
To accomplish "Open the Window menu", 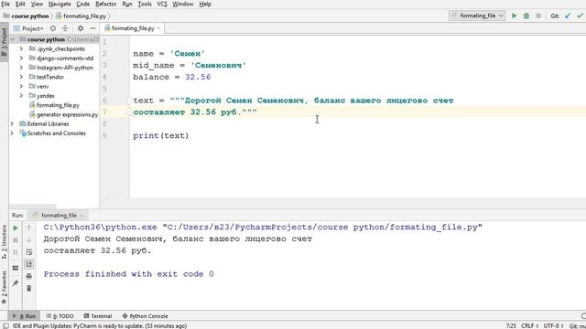I will pyautogui.click(x=183, y=4).
